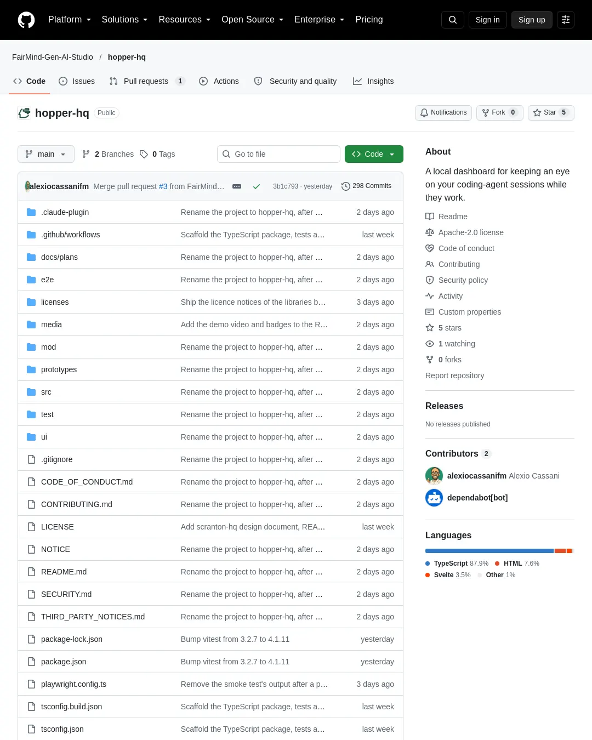Expand the Enterprise menu
The image size is (592, 740).
pos(319,20)
